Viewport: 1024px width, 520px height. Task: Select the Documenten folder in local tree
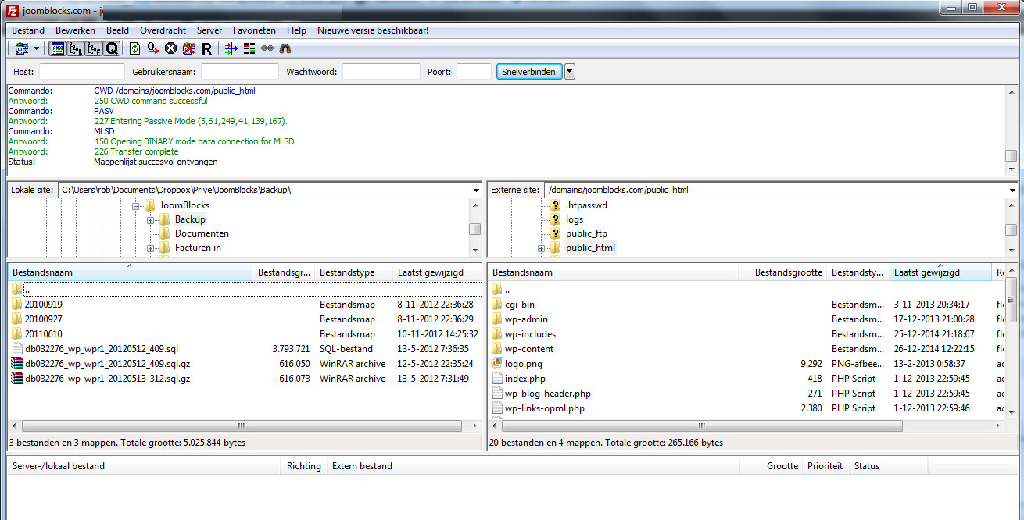[x=202, y=233]
